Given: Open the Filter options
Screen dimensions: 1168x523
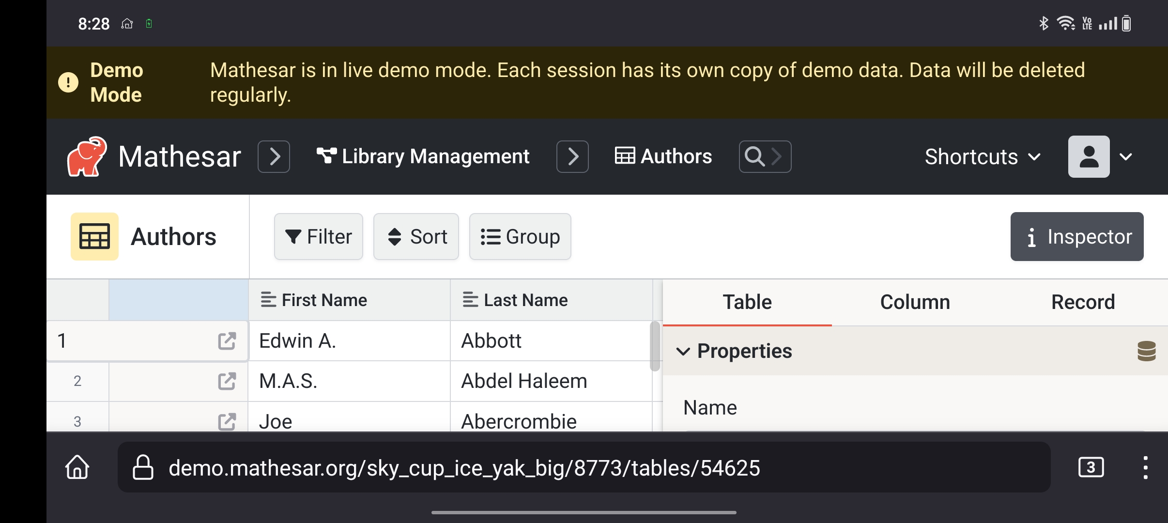Looking at the screenshot, I should tap(319, 237).
